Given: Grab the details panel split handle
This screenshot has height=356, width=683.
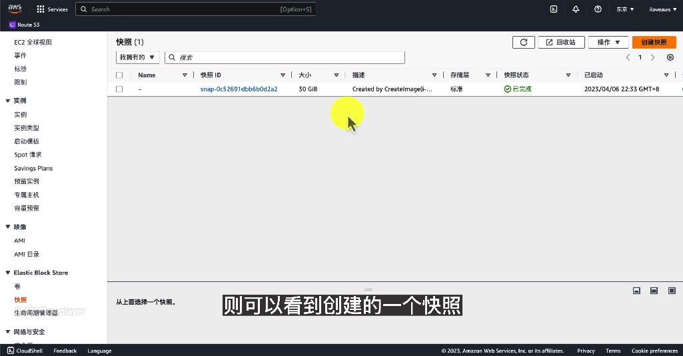Looking at the screenshot, I should 368,289.
